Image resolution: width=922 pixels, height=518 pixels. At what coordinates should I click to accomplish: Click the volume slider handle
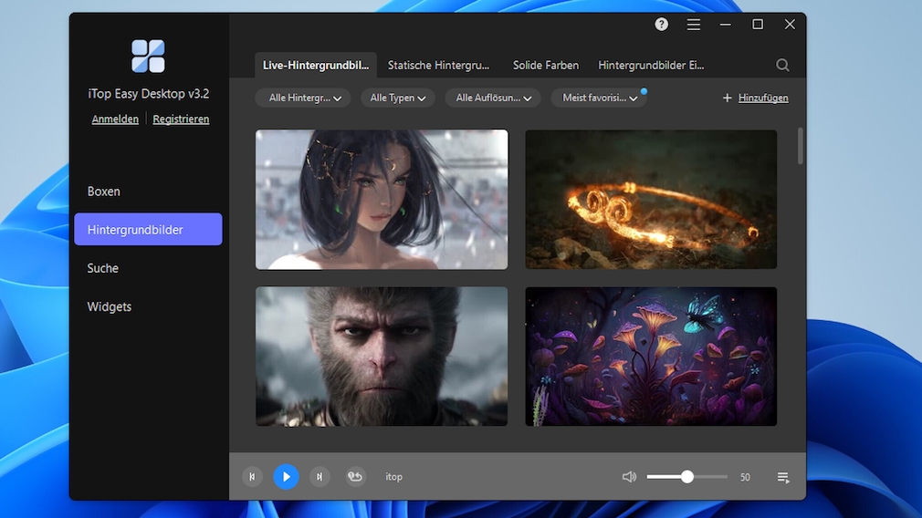pyautogui.click(x=686, y=477)
